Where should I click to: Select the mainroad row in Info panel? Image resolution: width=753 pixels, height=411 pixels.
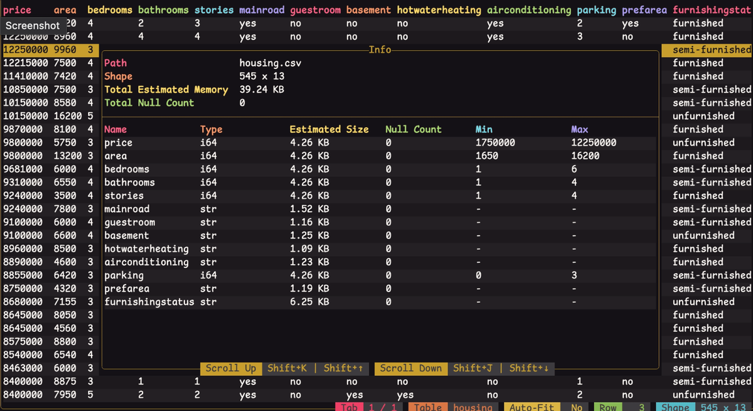coord(127,209)
